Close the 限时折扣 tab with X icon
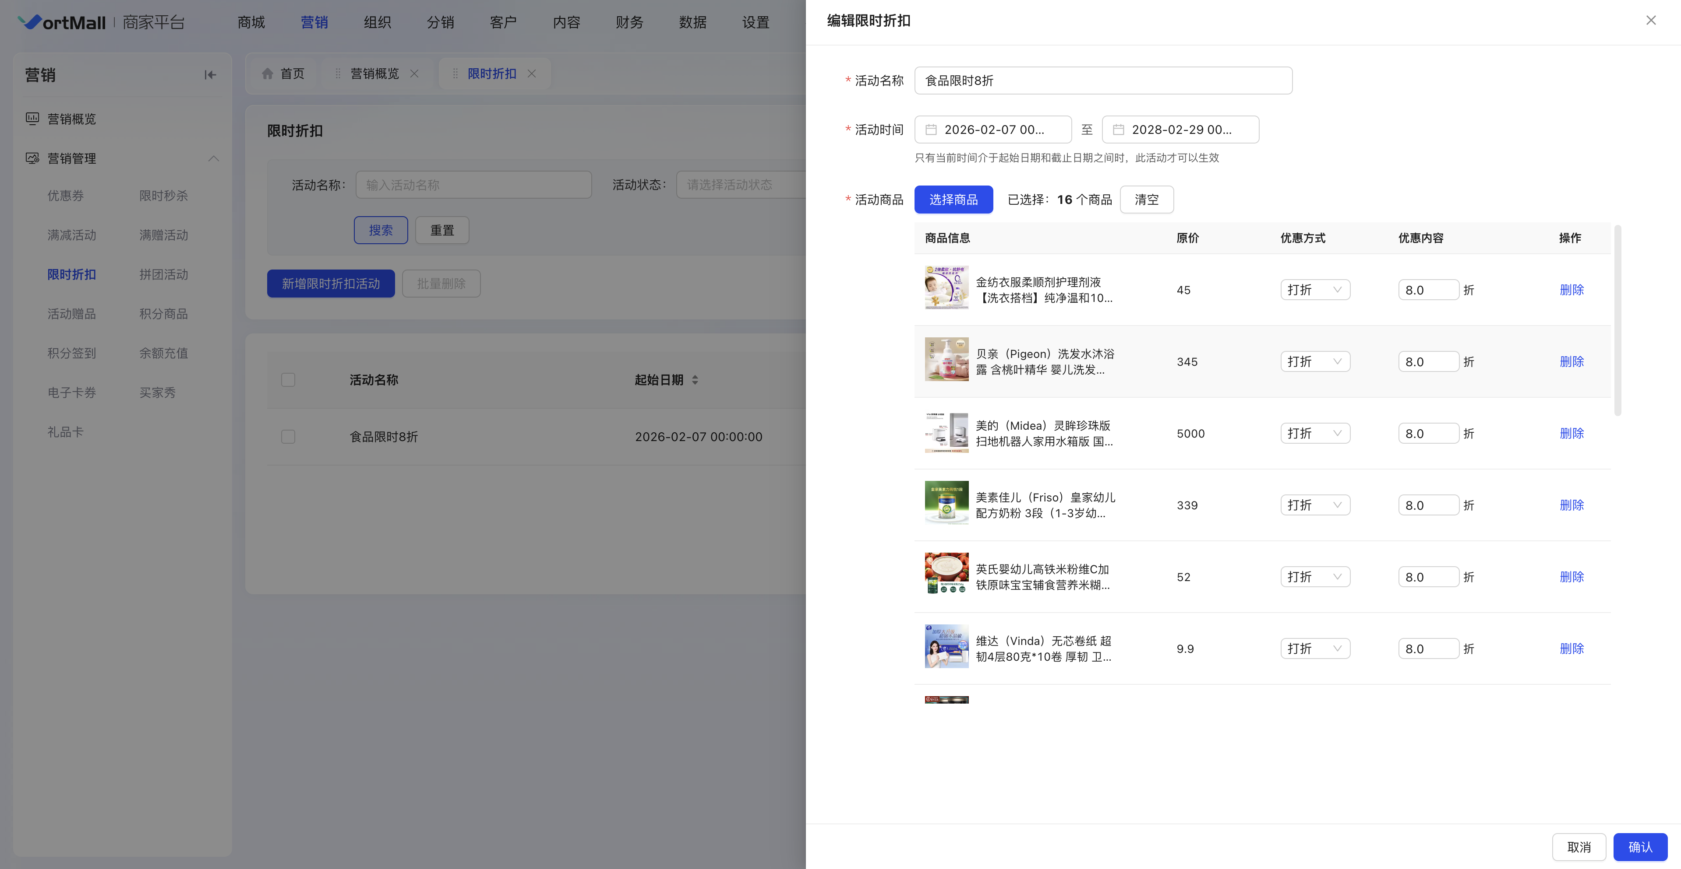 coord(532,74)
